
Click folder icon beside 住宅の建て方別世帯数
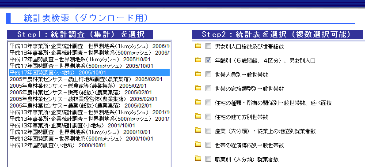pyautogui.click(x=198, y=116)
